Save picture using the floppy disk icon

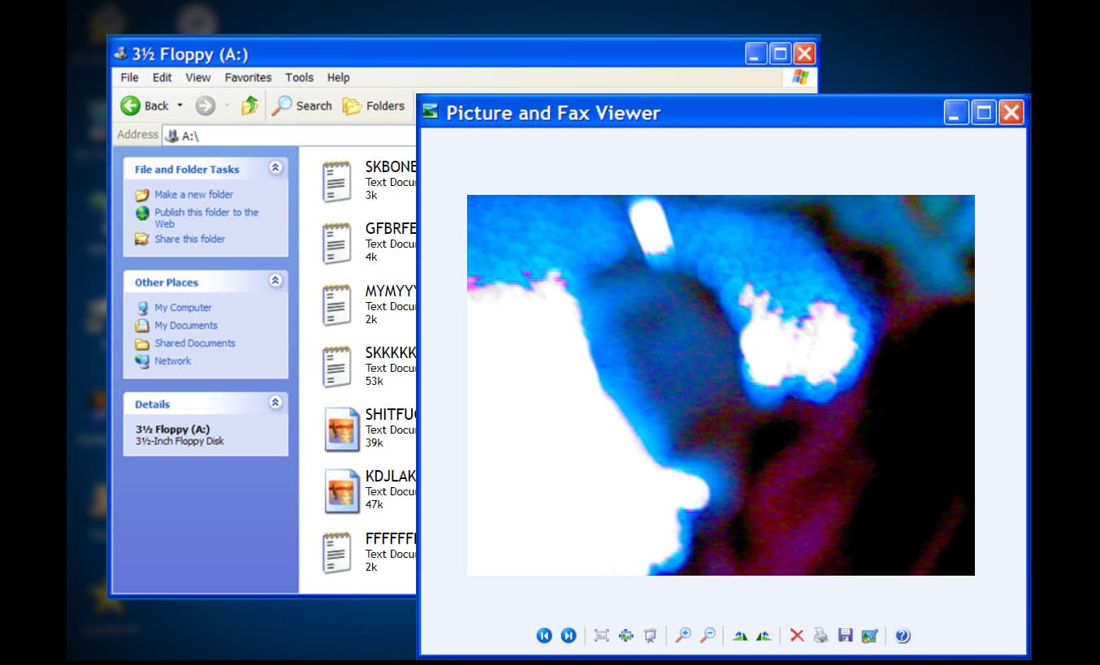pyautogui.click(x=845, y=636)
